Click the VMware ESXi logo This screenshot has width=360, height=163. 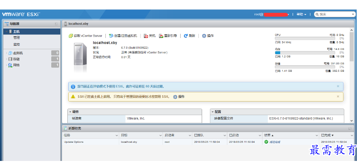[x=21, y=14]
